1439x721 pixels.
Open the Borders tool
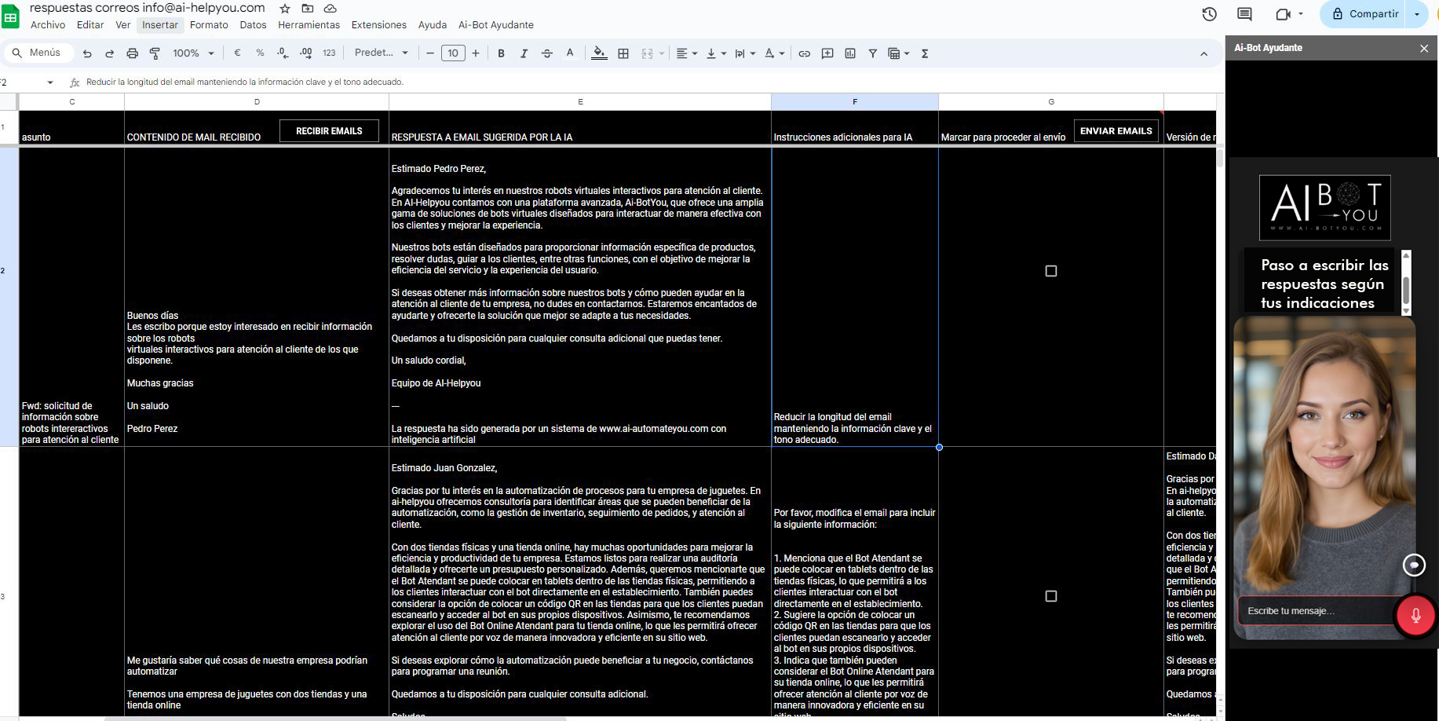[x=623, y=53]
